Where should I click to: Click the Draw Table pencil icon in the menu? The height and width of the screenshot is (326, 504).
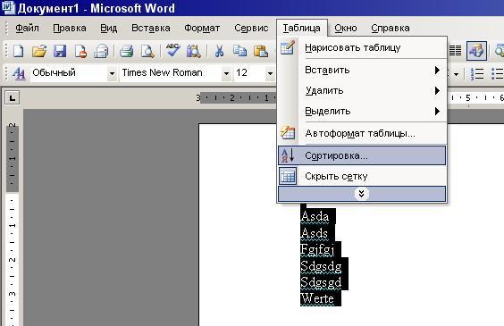coord(288,47)
